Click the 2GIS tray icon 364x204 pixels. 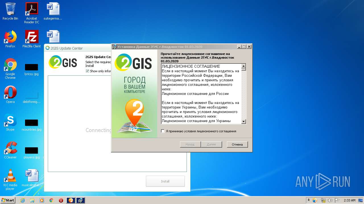point(315,200)
